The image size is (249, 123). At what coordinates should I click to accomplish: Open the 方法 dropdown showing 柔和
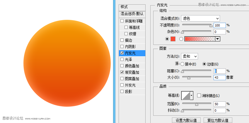click(x=190, y=56)
